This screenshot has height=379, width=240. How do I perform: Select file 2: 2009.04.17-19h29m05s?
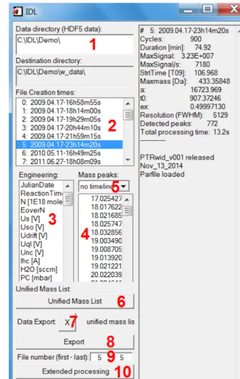[x=69, y=119]
